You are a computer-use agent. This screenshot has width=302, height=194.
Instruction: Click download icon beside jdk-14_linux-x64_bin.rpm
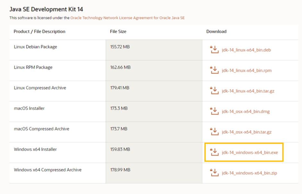(x=214, y=70)
